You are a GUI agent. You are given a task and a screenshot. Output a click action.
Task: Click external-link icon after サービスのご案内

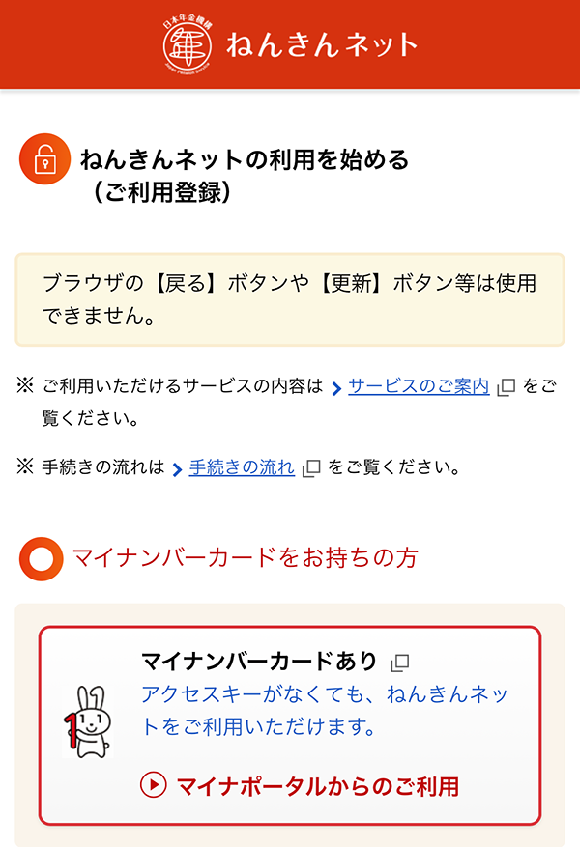point(505,388)
